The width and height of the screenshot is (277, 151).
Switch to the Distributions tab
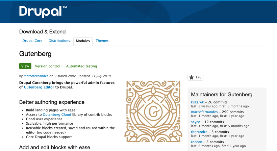pos(59,41)
